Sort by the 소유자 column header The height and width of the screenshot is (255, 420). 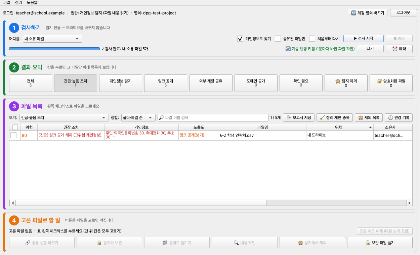[x=390, y=127]
